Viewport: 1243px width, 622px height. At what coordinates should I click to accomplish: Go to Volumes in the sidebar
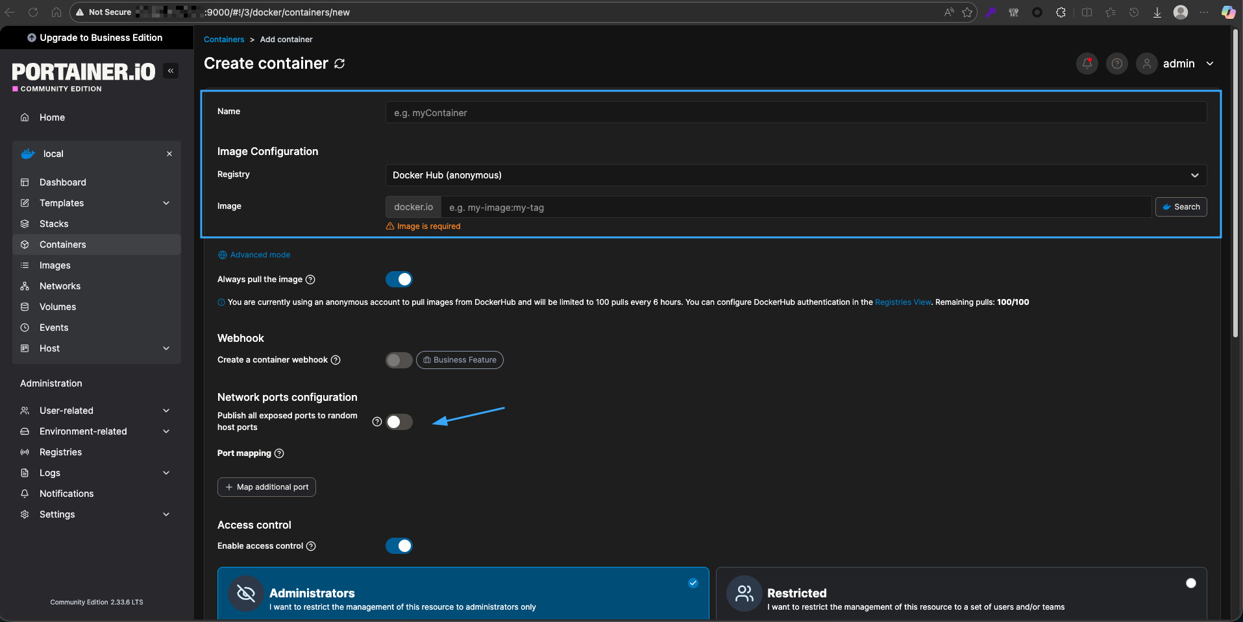[58, 307]
